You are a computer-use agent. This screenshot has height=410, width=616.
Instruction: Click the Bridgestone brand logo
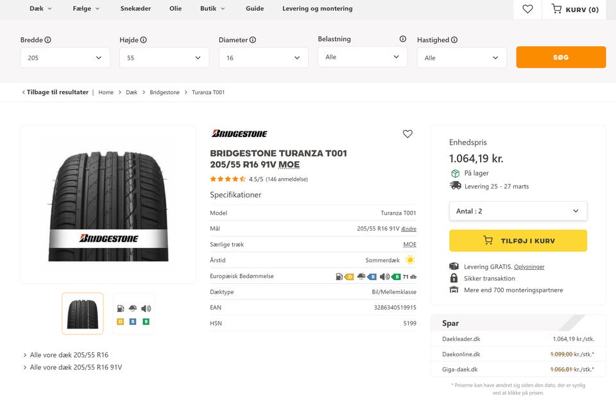click(239, 133)
